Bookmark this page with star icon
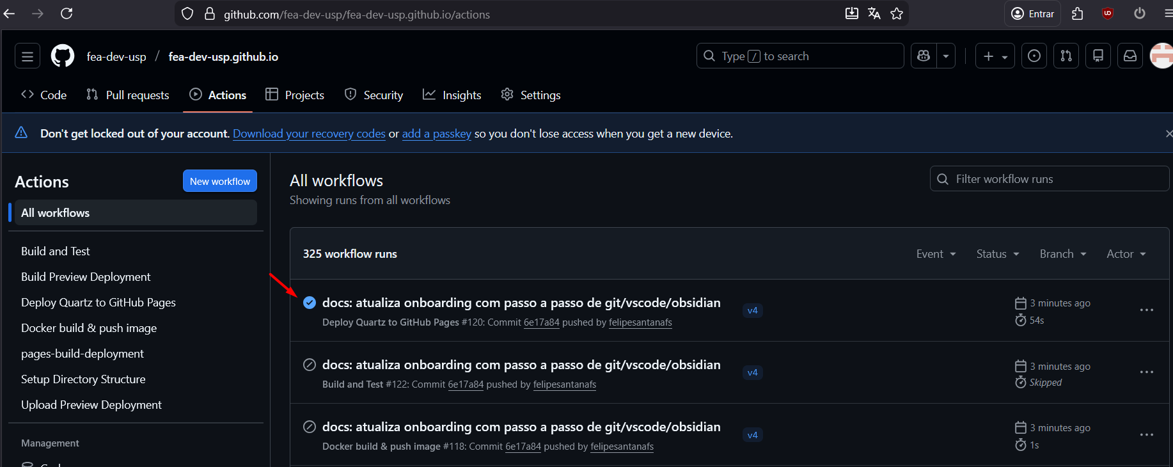The height and width of the screenshot is (467, 1173). pos(897,14)
